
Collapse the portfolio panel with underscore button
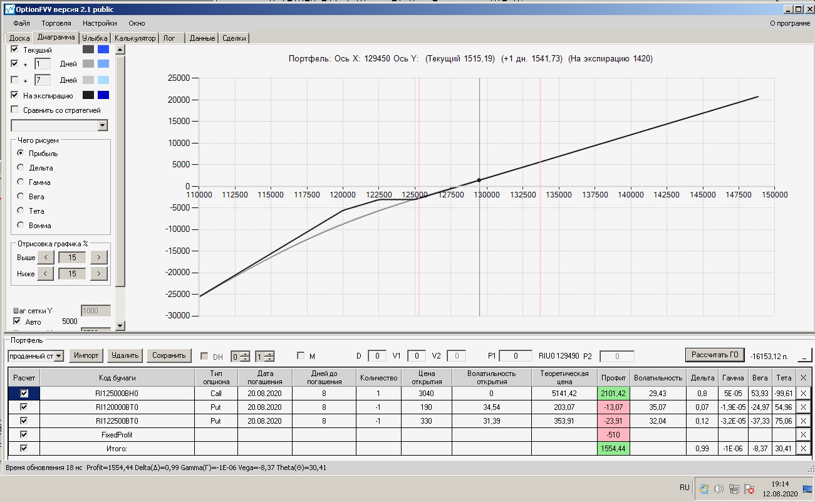tap(804, 356)
